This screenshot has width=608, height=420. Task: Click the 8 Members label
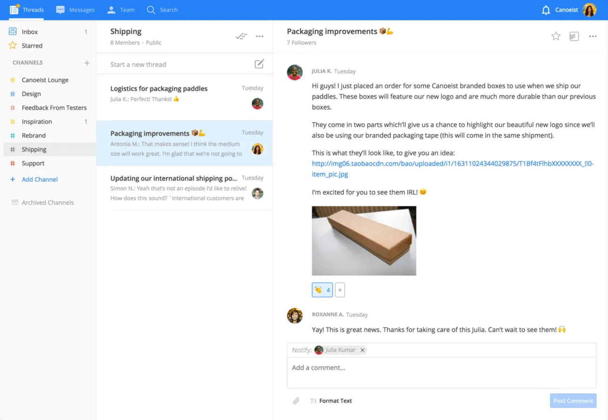125,43
